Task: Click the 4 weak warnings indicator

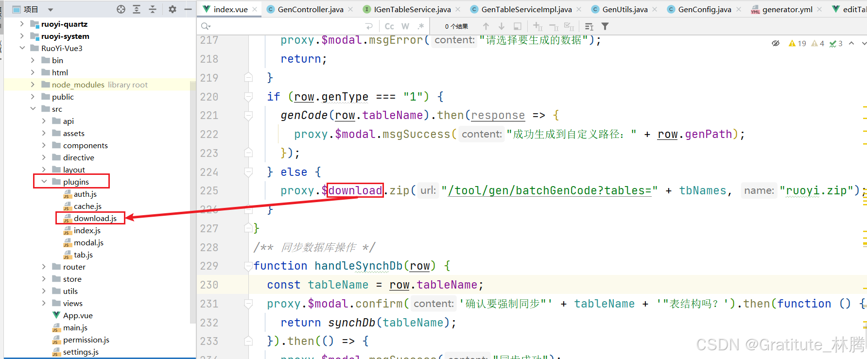Action: coord(818,43)
